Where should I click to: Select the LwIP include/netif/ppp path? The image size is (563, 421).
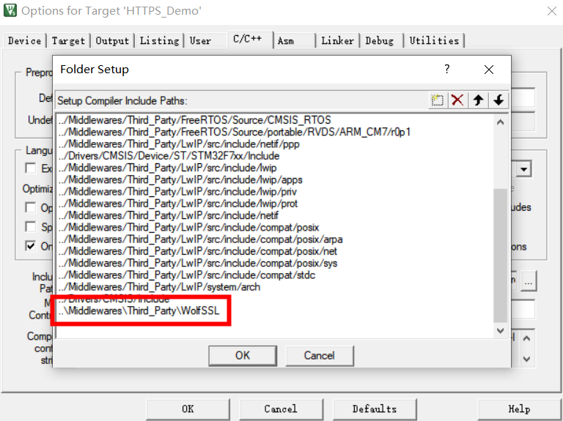[x=179, y=144]
